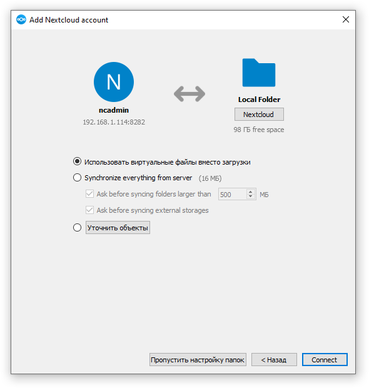The height and width of the screenshot is (388, 369).
Task: Toggle Ask before syncing external storages
Action: [89, 210]
